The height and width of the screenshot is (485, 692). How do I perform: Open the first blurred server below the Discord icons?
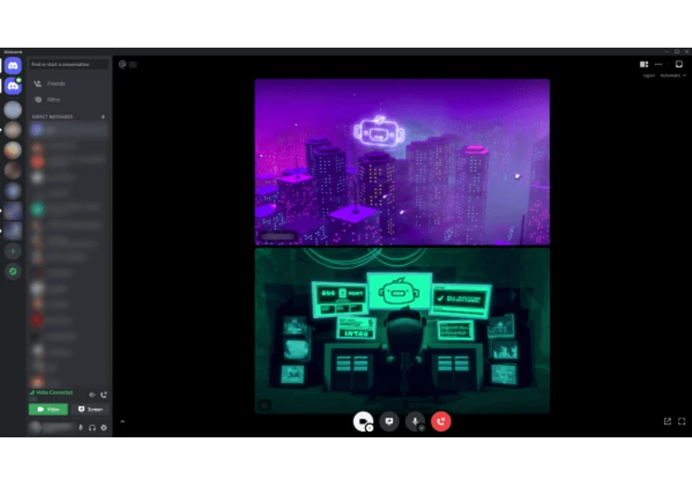tap(13, 109)
